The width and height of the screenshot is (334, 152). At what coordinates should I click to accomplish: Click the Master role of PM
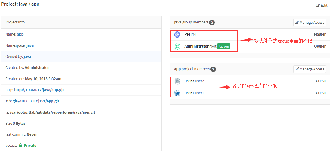(320, 34)
